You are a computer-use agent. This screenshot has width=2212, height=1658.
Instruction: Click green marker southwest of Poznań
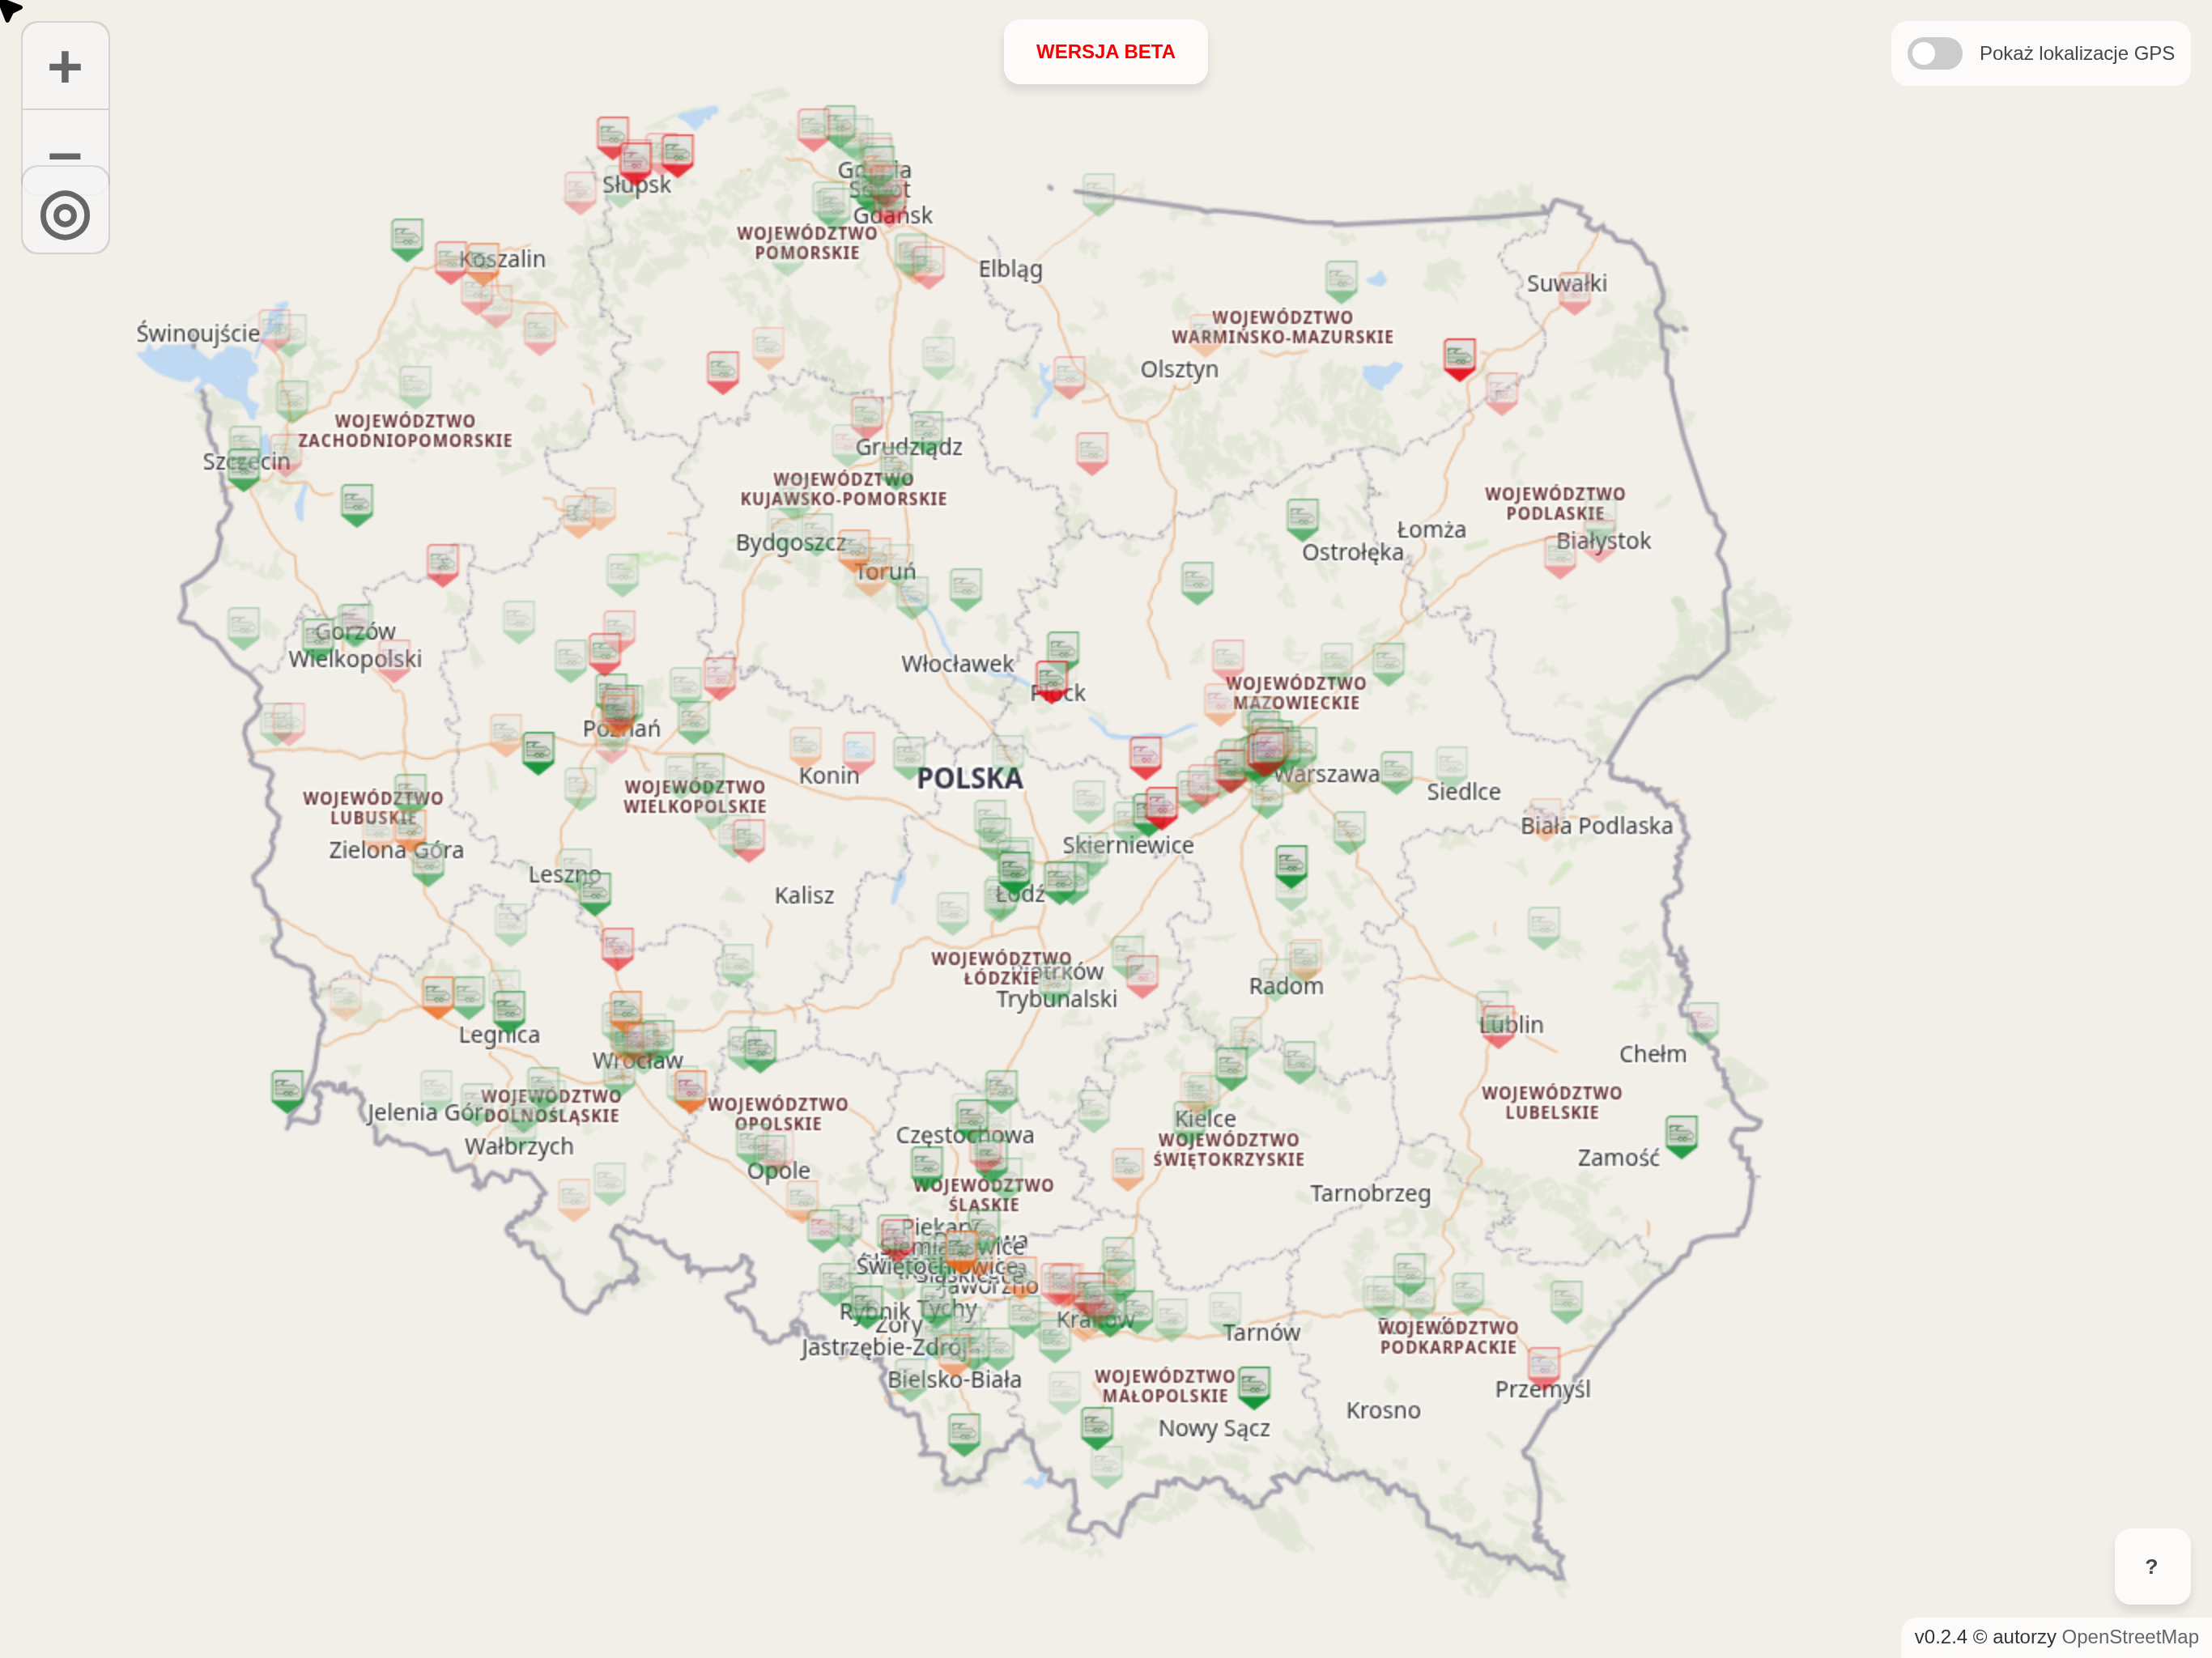(538, 750)
